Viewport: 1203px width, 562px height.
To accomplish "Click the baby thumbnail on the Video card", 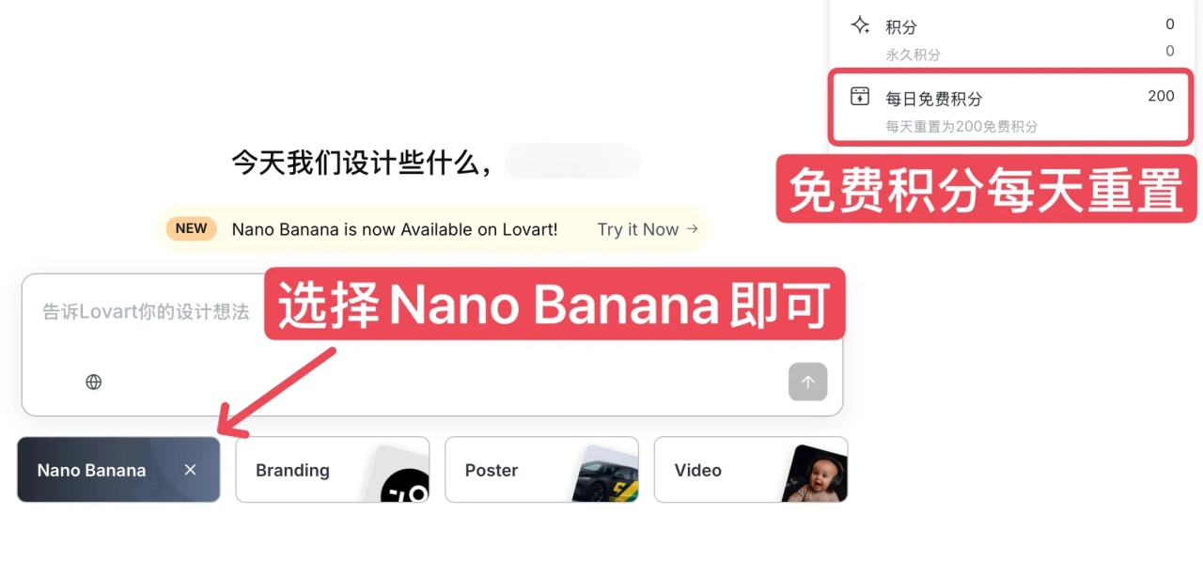I will pyautogui.click(x=815, y=474).
